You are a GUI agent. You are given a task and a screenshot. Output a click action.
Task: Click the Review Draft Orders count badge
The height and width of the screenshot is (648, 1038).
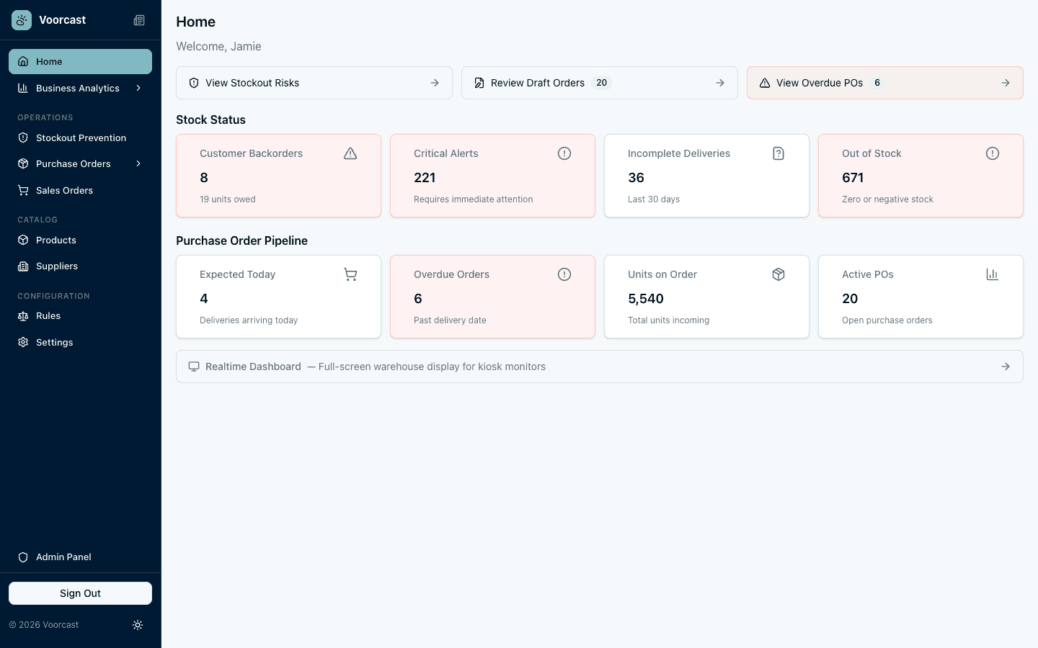tap(601, 82)
